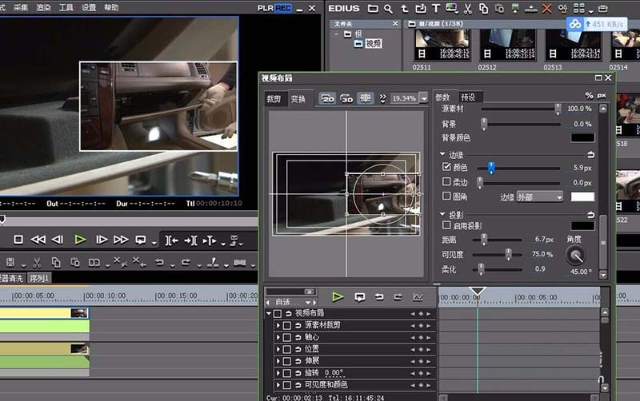
Task: Select the 视频 folder in the bin tree
Action: pos(374,44)
